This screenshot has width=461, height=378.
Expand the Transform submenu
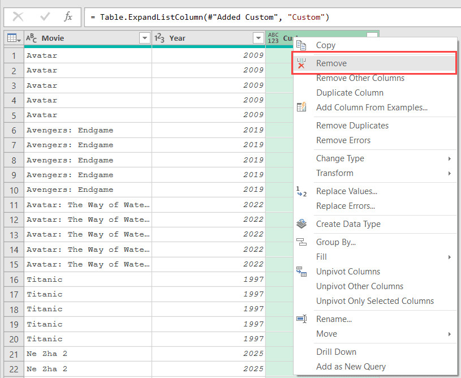[335, 173]
